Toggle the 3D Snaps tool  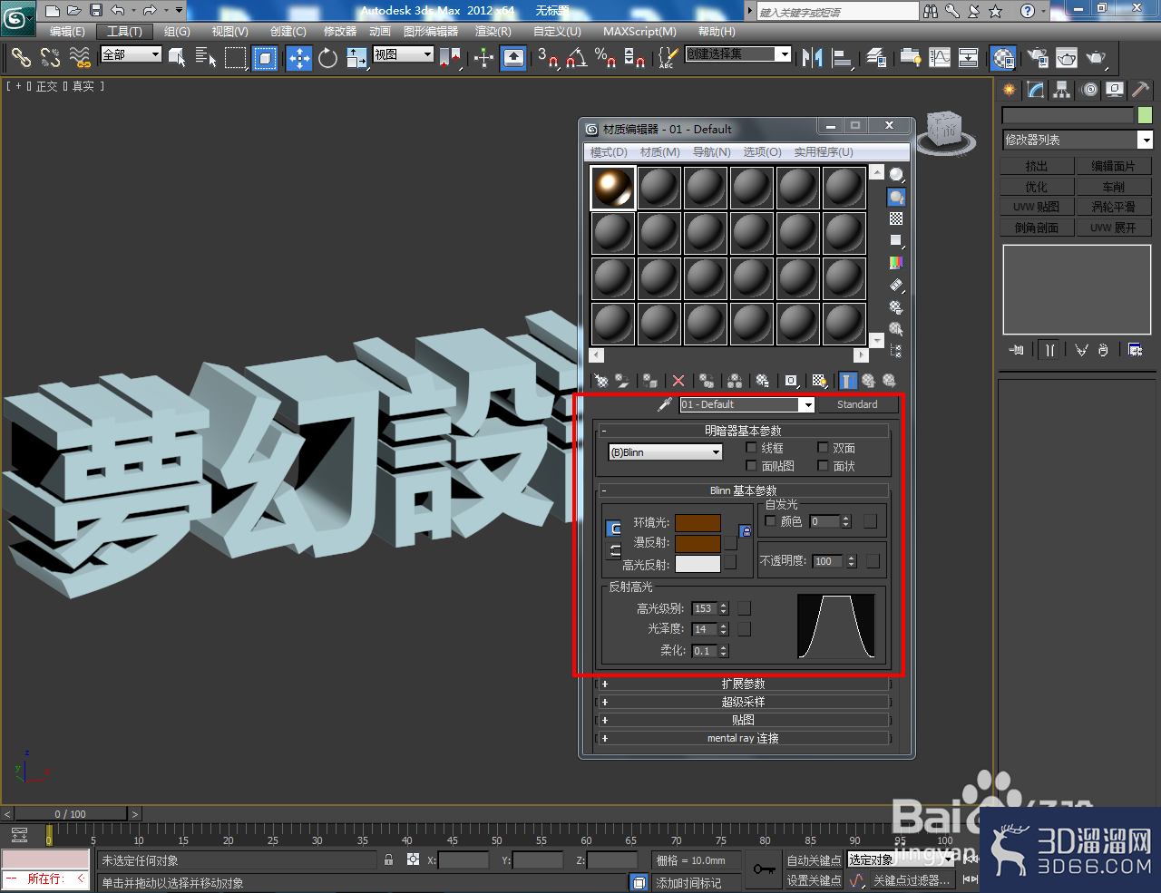point(547,58)
